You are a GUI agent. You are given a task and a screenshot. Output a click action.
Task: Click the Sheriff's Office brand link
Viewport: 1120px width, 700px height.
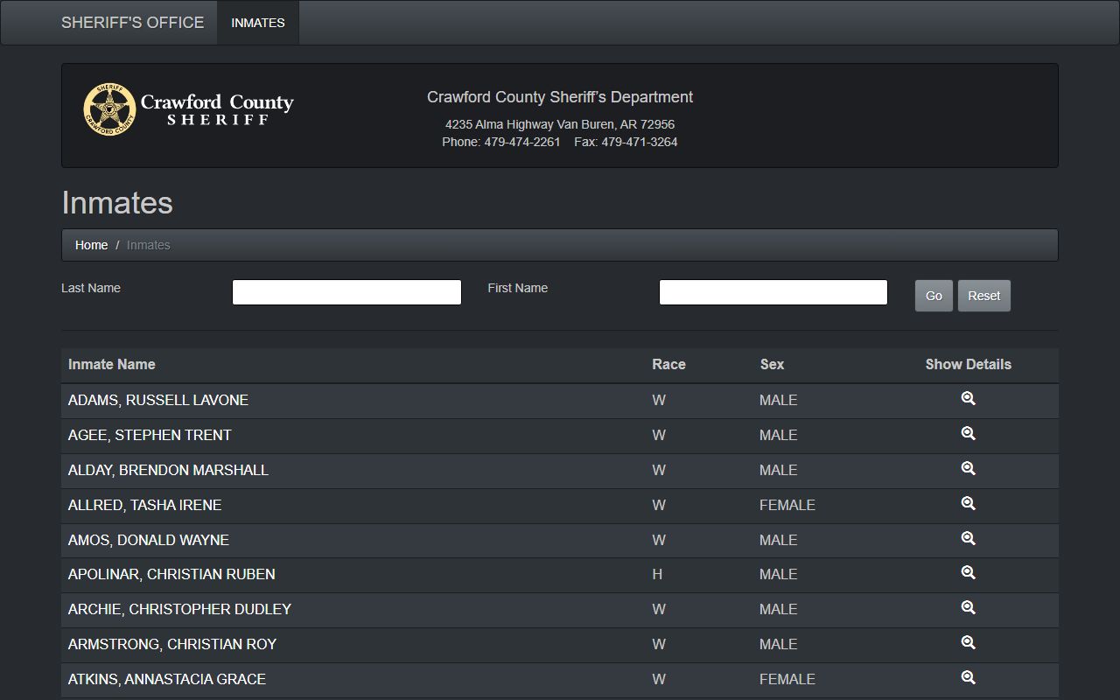132,23
